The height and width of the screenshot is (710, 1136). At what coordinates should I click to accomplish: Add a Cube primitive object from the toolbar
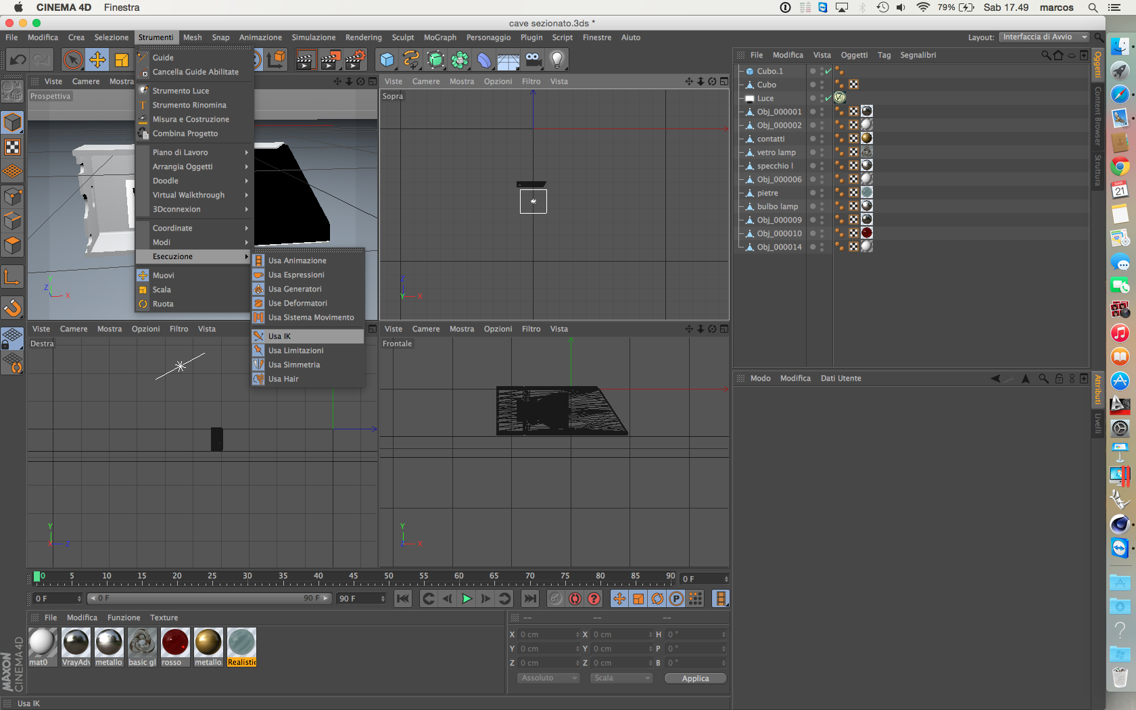coord(387,60)
